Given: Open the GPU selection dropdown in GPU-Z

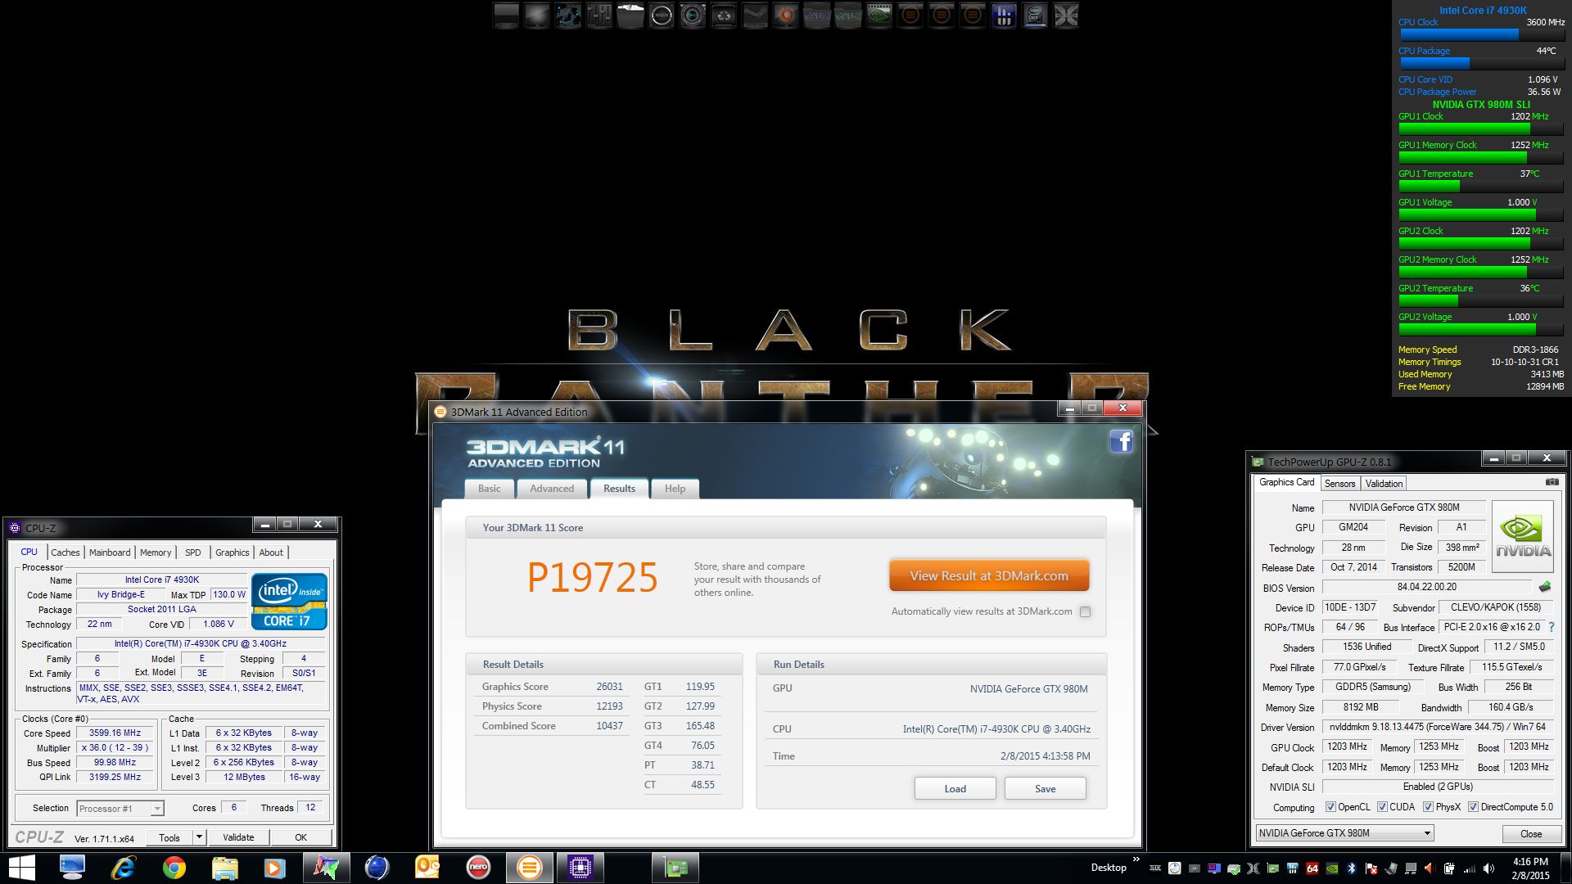Looking at the screenshot, I should (1344, 833).
